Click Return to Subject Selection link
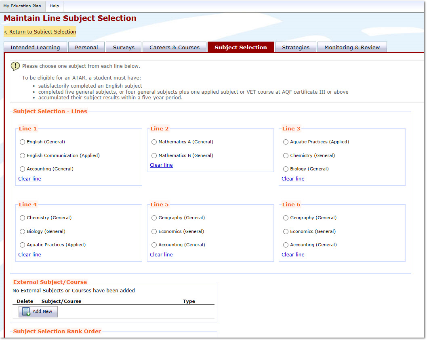The image size is (429, 340). [40, 32]
